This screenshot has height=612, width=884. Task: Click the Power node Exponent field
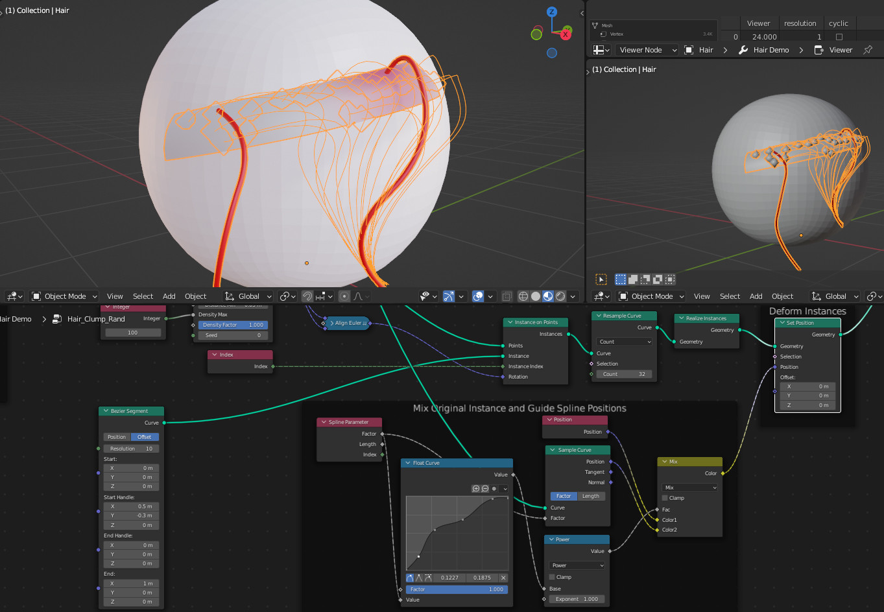pos(577,599)
